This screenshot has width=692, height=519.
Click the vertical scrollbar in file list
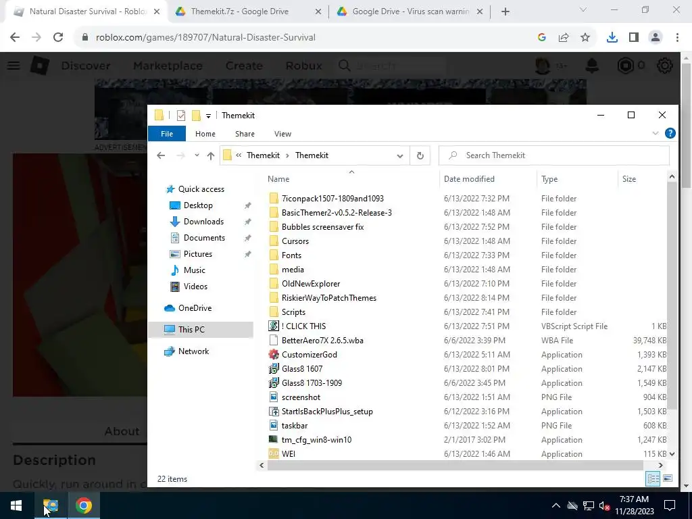pyautogui.click(x=672, y=295)
